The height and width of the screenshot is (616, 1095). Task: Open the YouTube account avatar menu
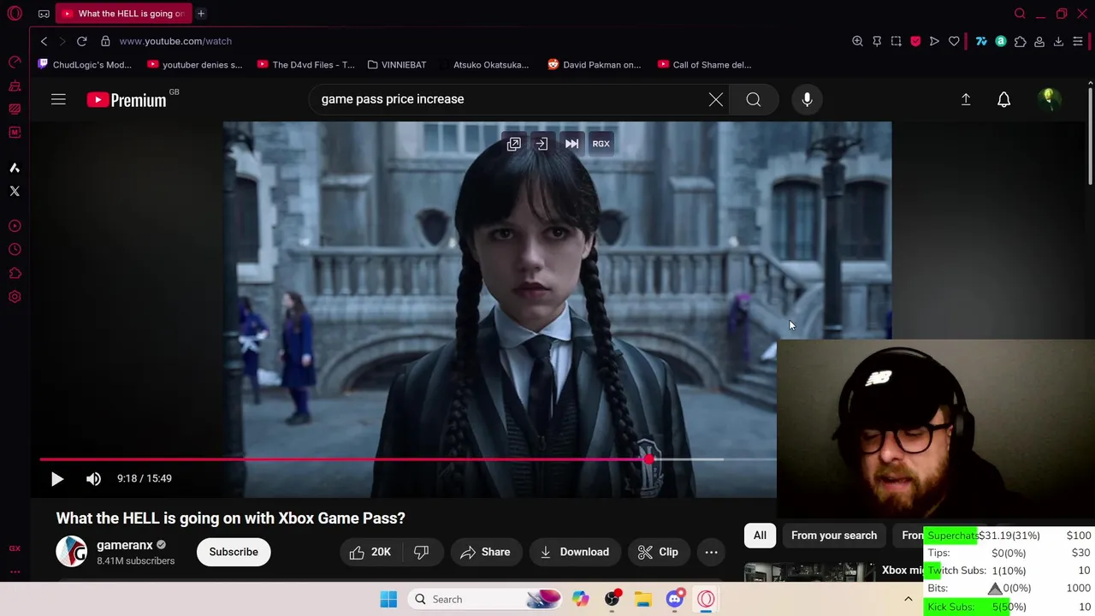(1049, 100)
